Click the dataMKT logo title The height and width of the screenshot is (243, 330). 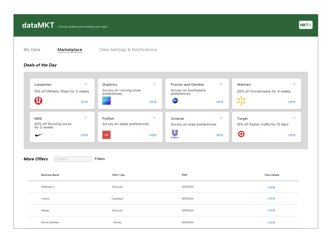pos(38,25)
